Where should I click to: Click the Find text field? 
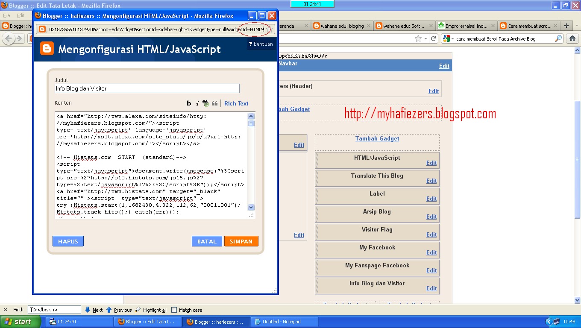[54, 310]
